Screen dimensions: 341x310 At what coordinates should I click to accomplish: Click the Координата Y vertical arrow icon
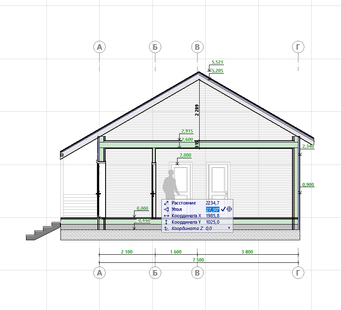[x=166, y=222]
